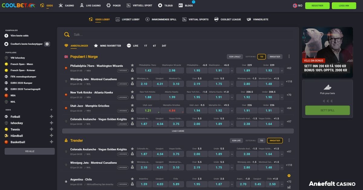The height and width of the screenshot is (190, 363).
Task: Sort Populært i Norge by Innsatser
Action: [275, 57]
